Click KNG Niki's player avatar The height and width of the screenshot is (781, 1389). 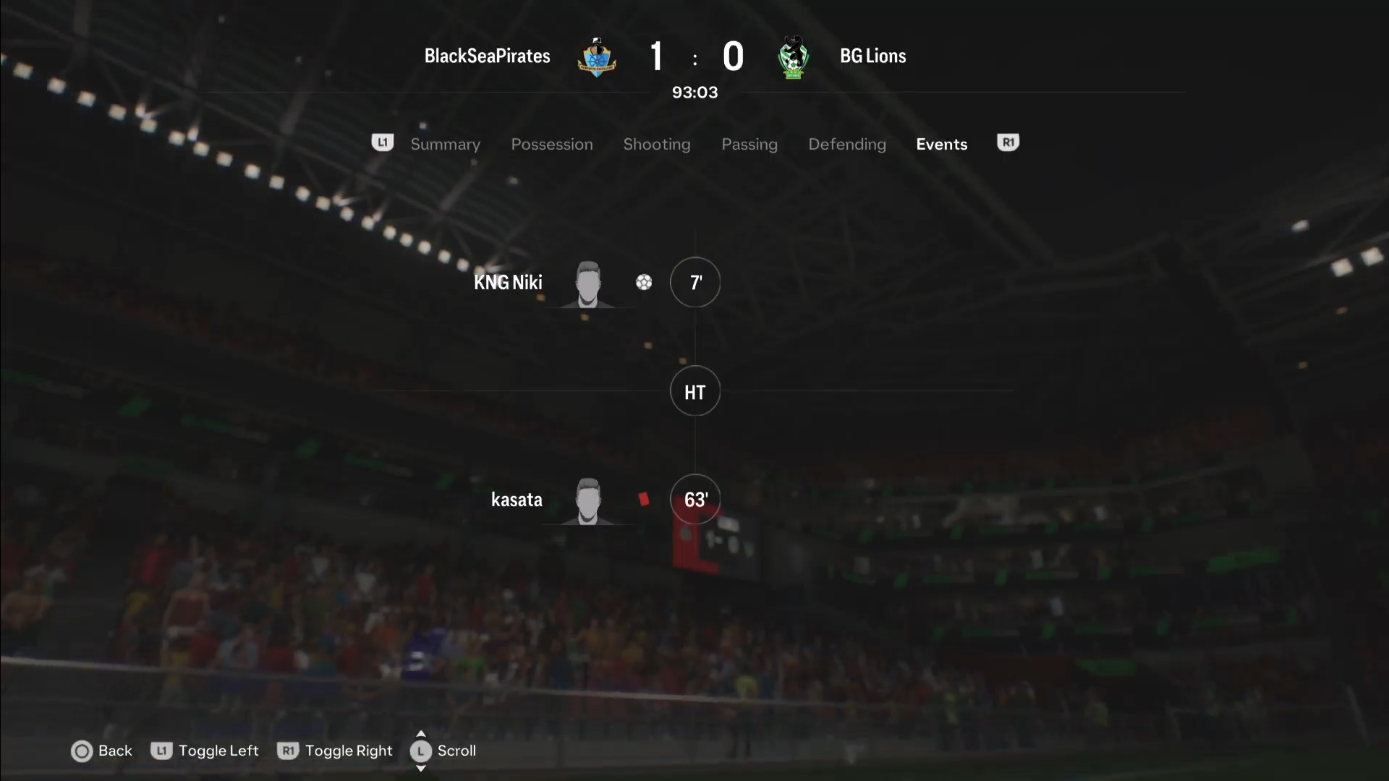click(588, 284)
